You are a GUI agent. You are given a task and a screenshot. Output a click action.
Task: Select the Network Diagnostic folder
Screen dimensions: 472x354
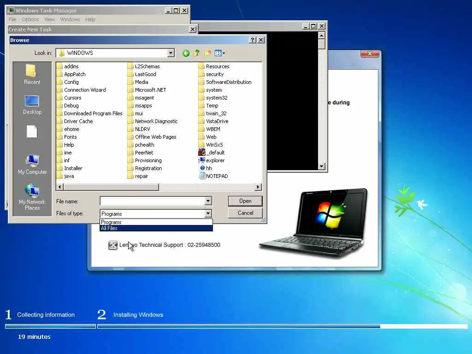click(153, 121)
